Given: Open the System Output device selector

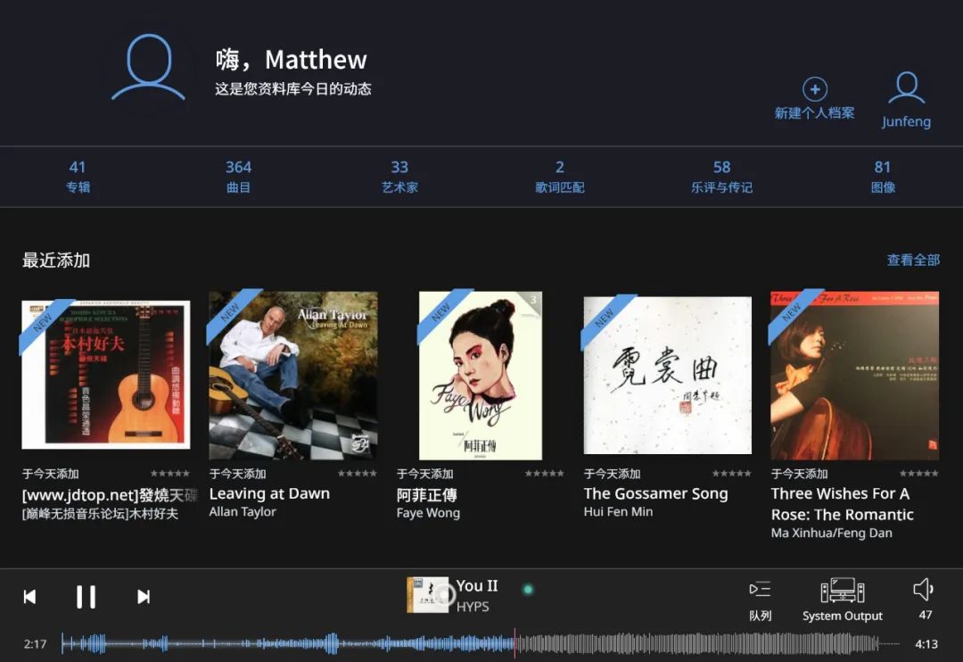Looking at the screenshot, I should (843, 590).
